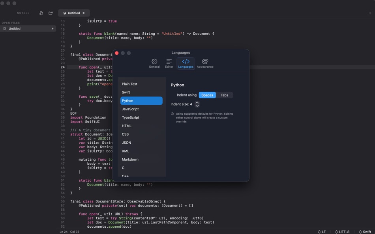
Task: Click the 'func open(_ url: URL) throws' line 59
Action: coord(110,214)
